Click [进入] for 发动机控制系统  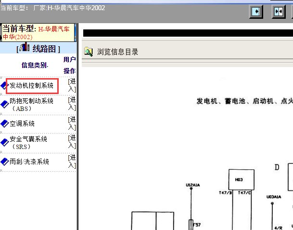point(72,85)
